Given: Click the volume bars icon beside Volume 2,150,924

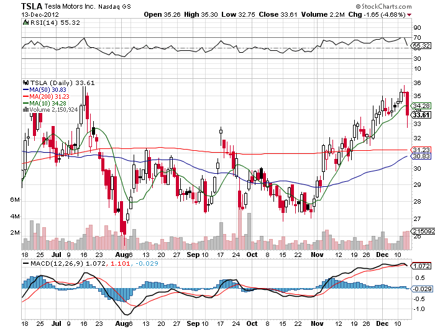Looking at the screenshot, I should 26,110.
